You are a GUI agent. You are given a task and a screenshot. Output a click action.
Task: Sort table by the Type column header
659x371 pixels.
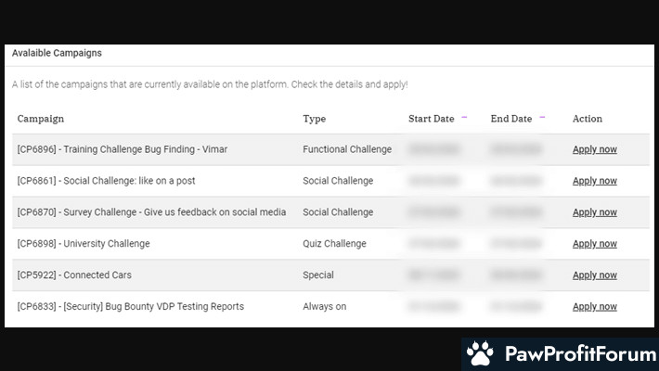[314, 119]
